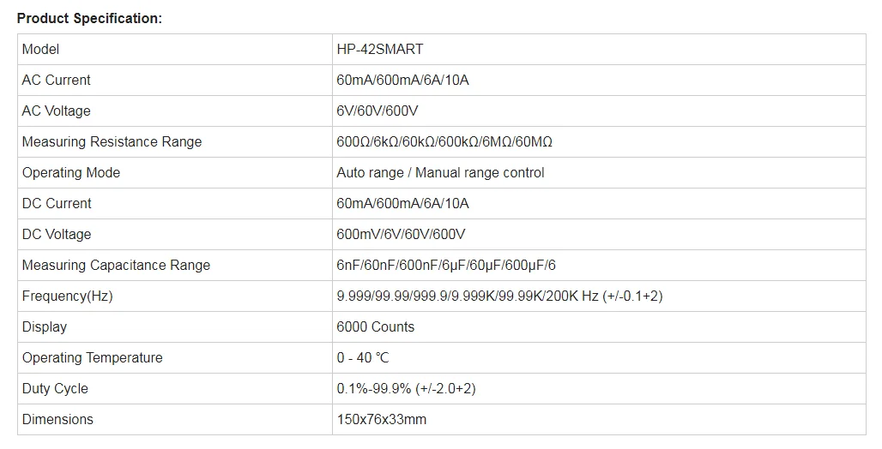Click the Product Specification heading
Viewport: 882px width, 449px height.
pos(89,18)
